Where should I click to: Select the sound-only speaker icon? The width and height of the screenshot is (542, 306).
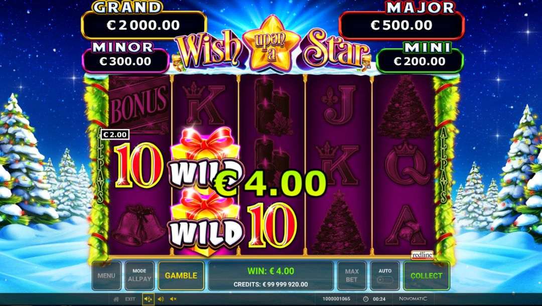click(x=161, y=299)
